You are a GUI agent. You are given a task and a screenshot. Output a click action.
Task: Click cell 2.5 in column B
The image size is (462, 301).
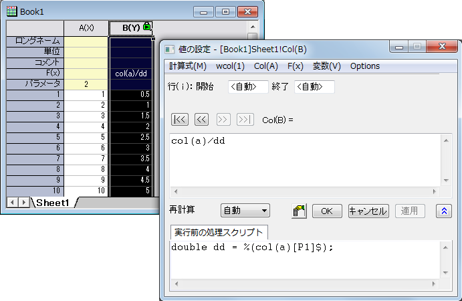[x=131, y=137]
